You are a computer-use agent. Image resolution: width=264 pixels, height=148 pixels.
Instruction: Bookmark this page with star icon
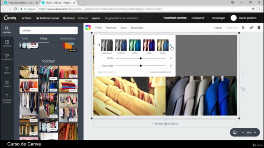point(253,9)
